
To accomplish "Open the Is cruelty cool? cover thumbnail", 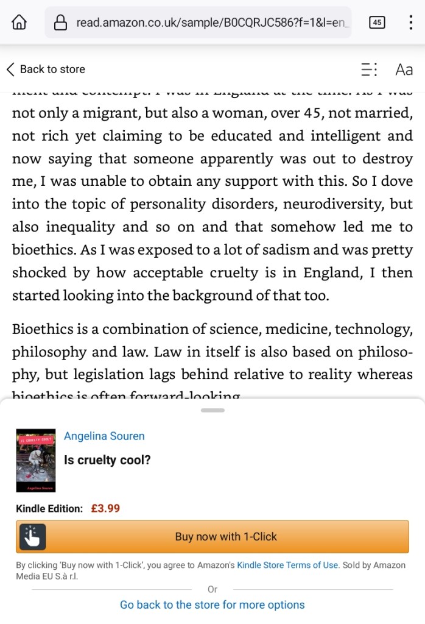I will (36, 460).
